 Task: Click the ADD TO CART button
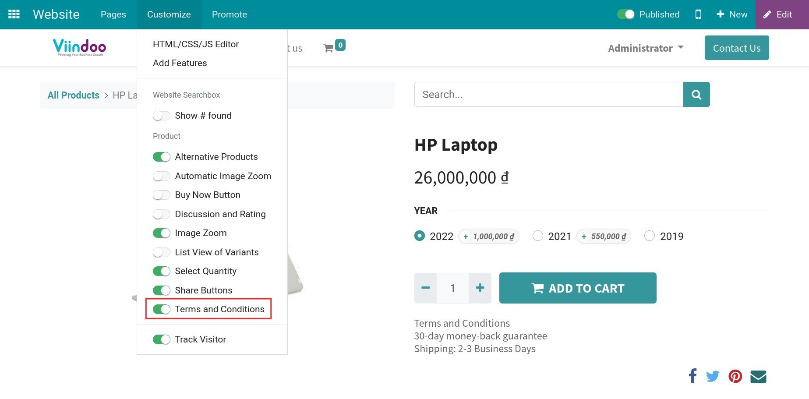(x=577, y=288)
